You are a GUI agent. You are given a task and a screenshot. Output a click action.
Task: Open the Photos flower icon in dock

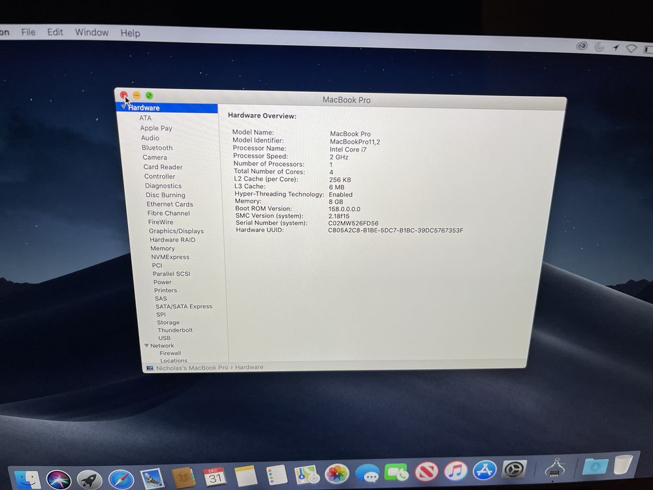click(x=336, y=474)
